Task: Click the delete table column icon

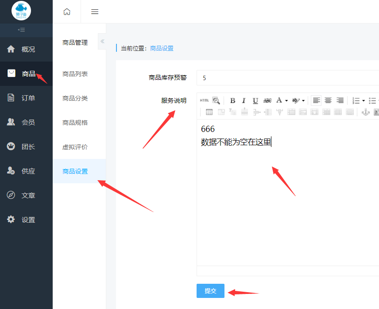Action: point(280,112)
